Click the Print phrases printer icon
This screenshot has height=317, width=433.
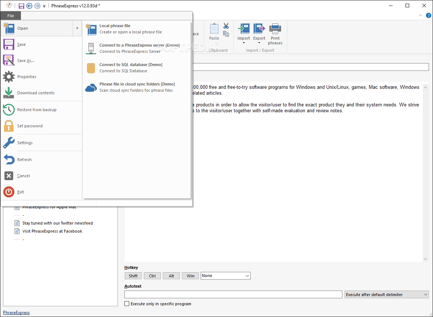(x=275, y=29)
